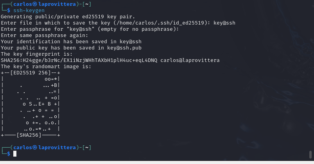
Task: Click carlos@laprovittera after the fingerprint
Action: click(x=190, y=60)
